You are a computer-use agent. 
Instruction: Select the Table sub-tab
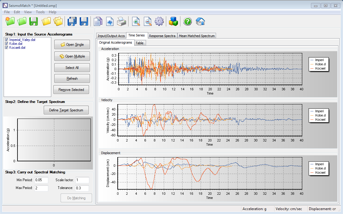tap(139, 43)
